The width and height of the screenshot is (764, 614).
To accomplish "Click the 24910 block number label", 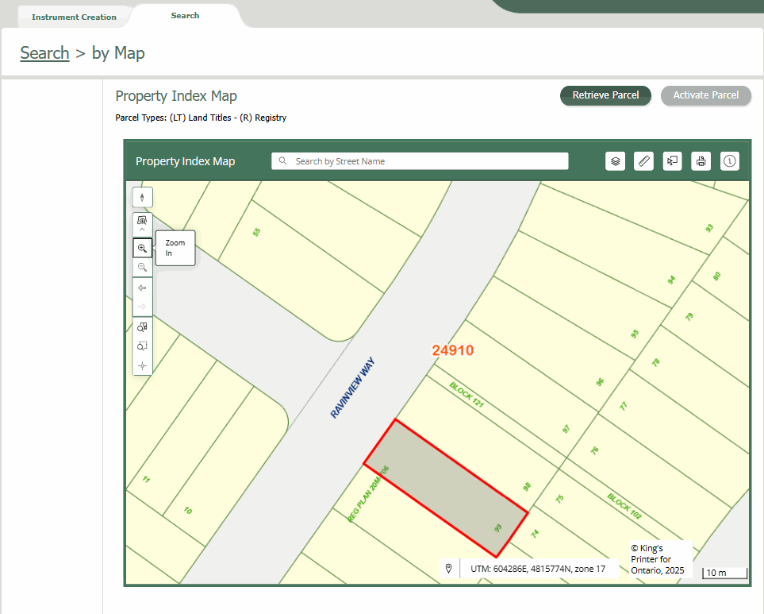I will [x=453, y=350].
